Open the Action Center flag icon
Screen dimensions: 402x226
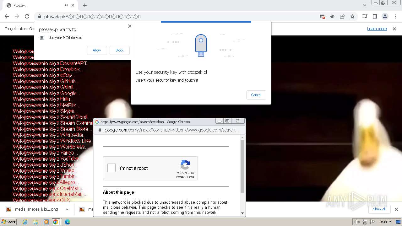click(372, 222)
